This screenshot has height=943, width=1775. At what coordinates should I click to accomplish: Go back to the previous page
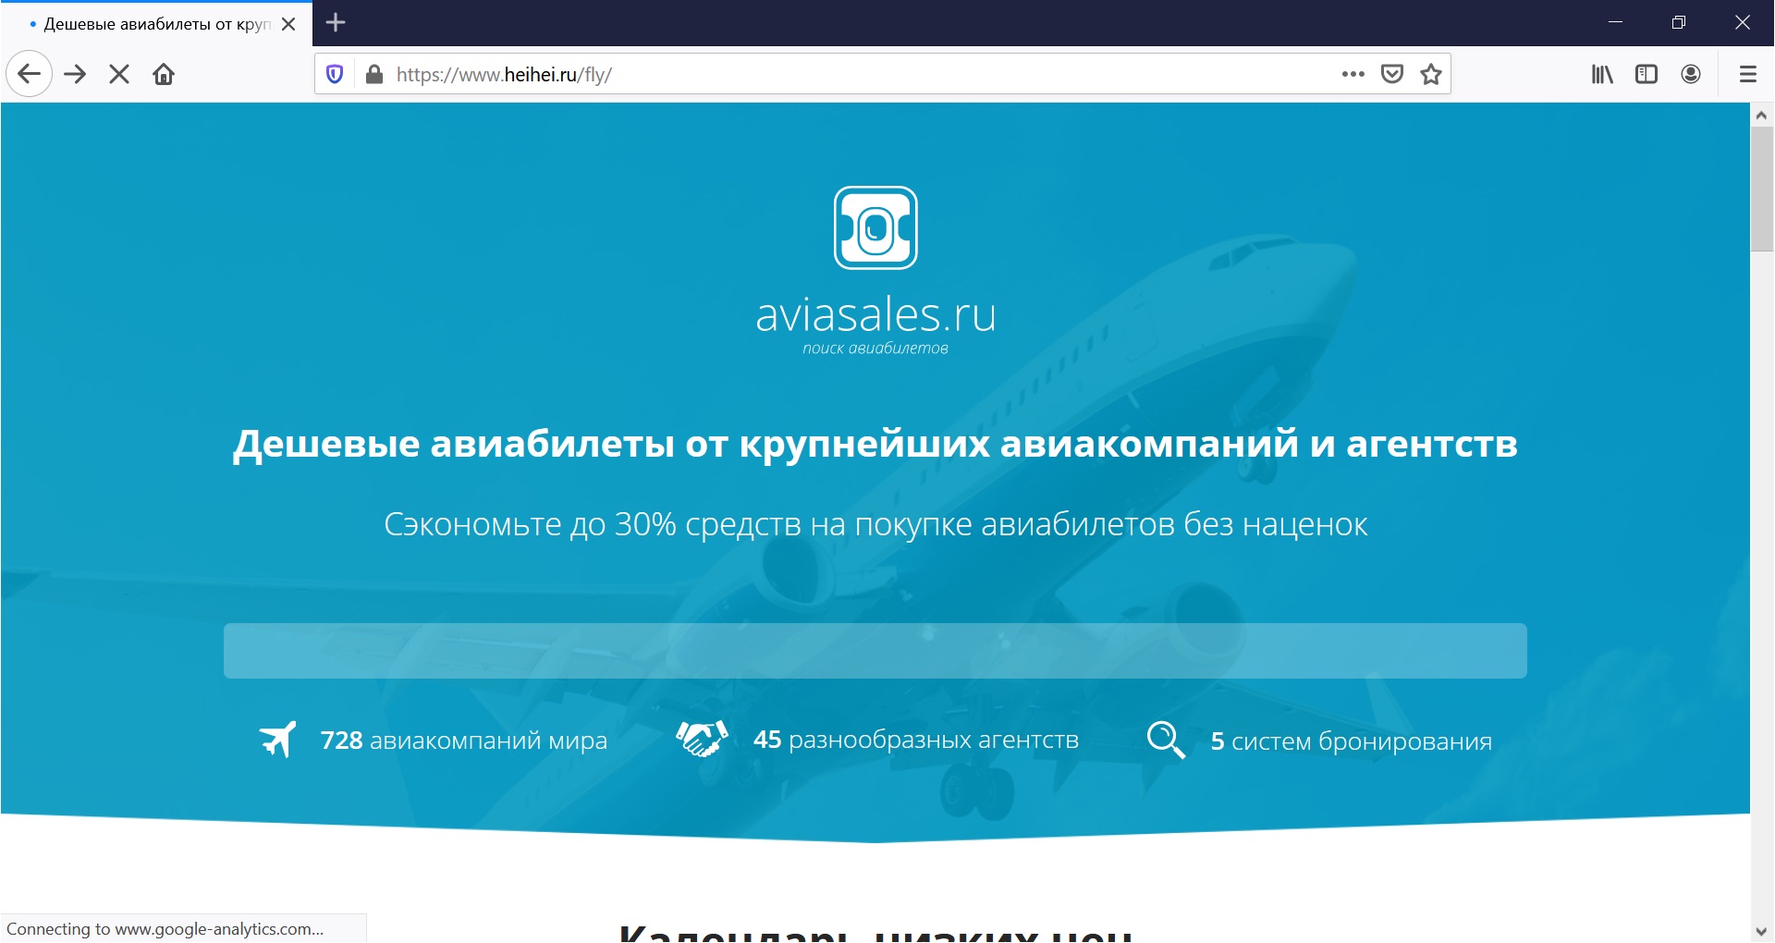[29, 74]
